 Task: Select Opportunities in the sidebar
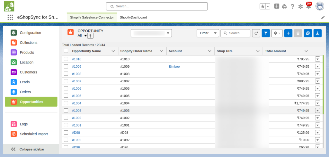(31, 102)
